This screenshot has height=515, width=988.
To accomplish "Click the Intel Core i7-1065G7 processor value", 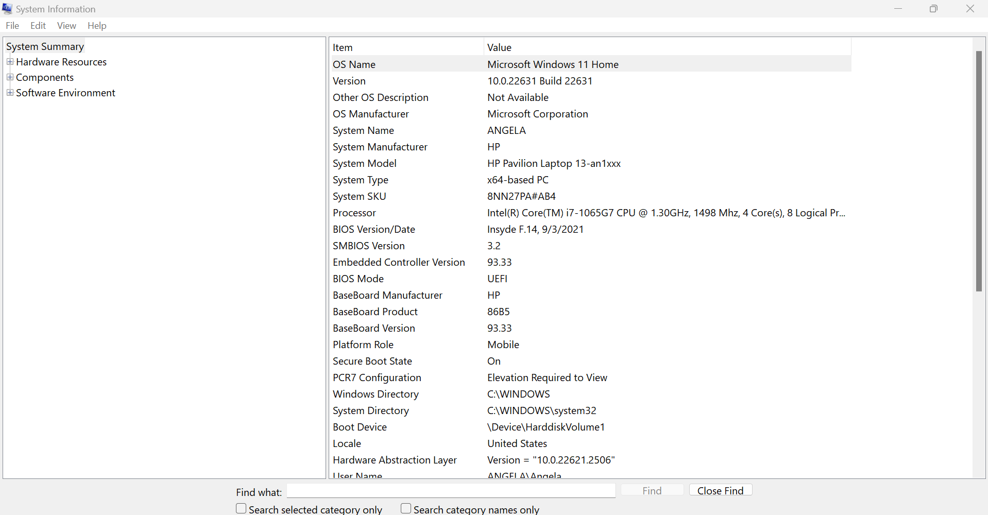I will [x=666, y=213].
